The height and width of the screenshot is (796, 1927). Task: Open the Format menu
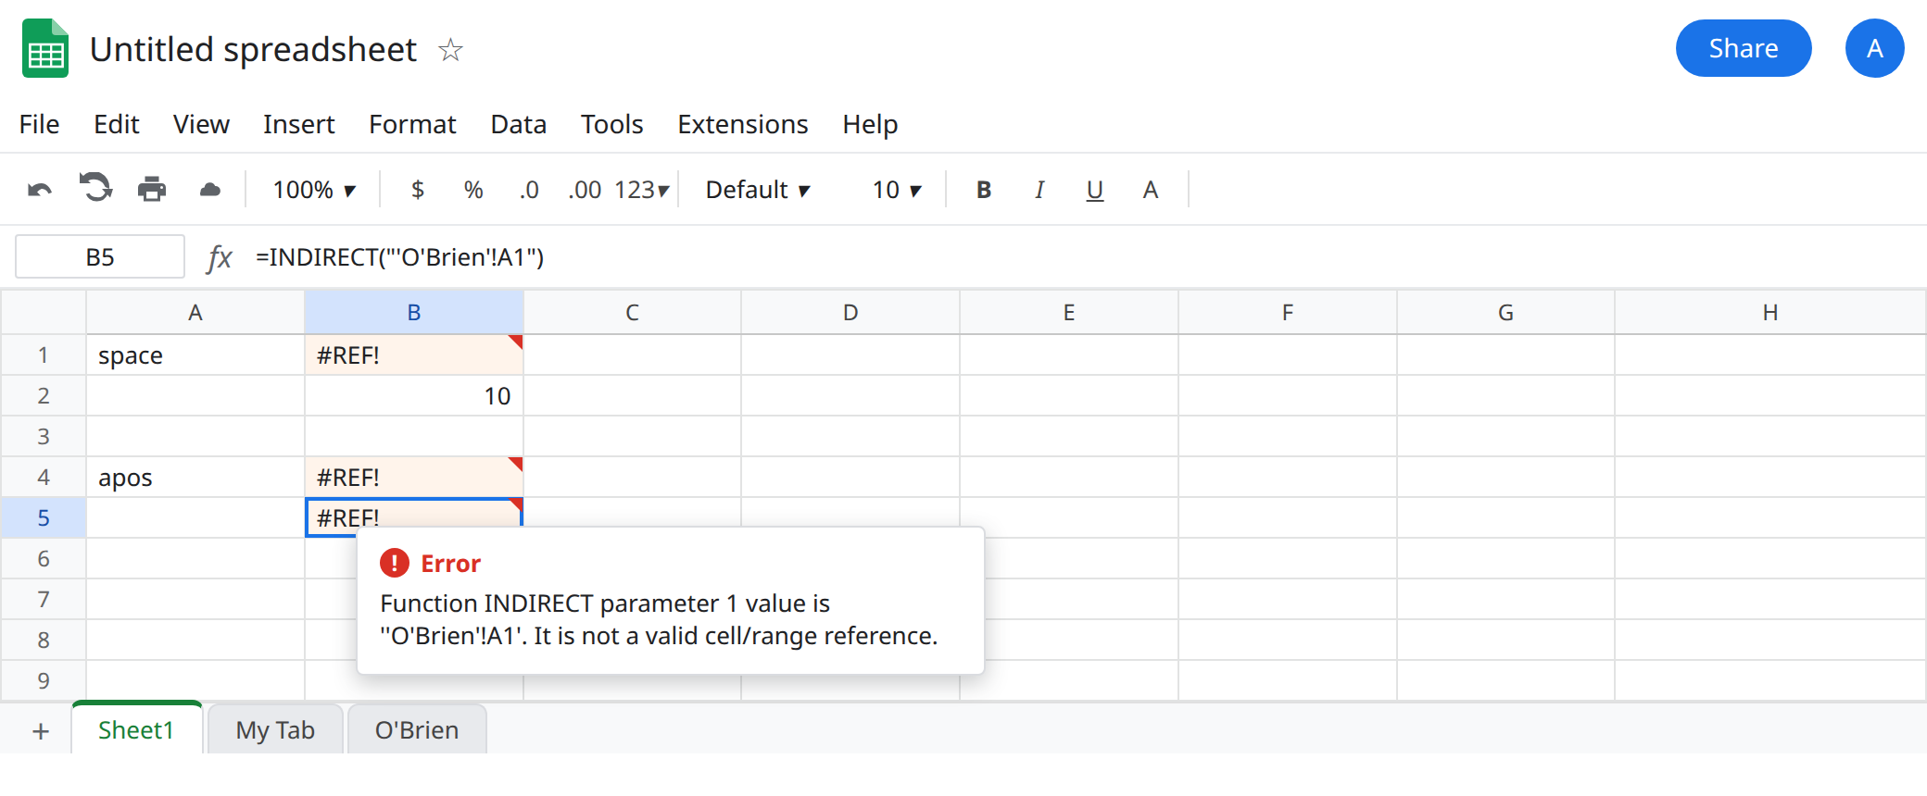click(412, 124)
